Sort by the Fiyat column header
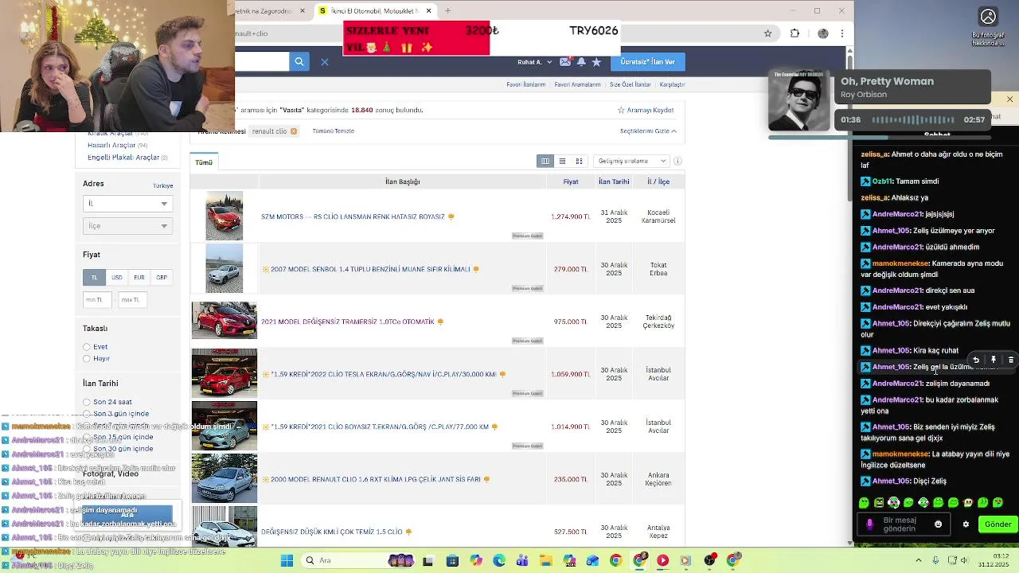 click(571, 181)
